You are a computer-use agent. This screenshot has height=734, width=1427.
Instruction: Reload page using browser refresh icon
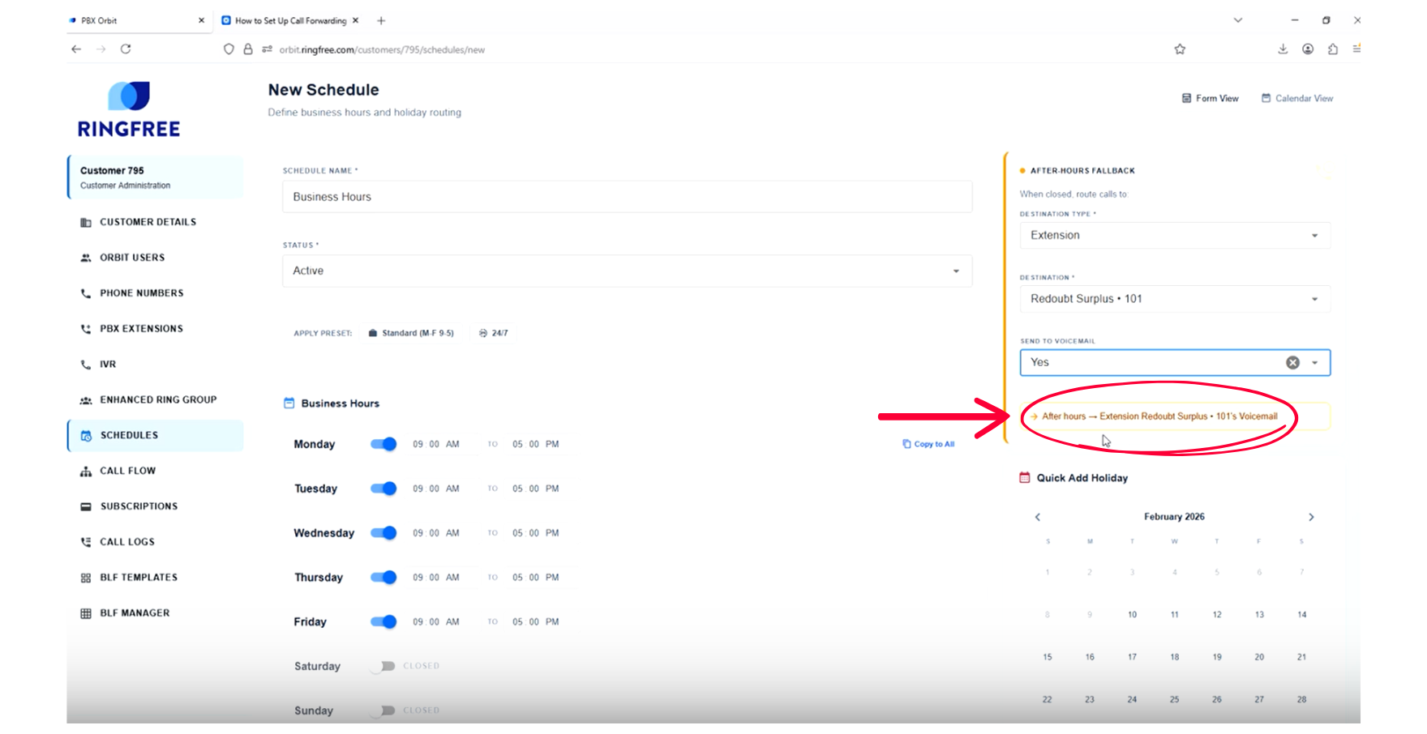pos(126,49)
